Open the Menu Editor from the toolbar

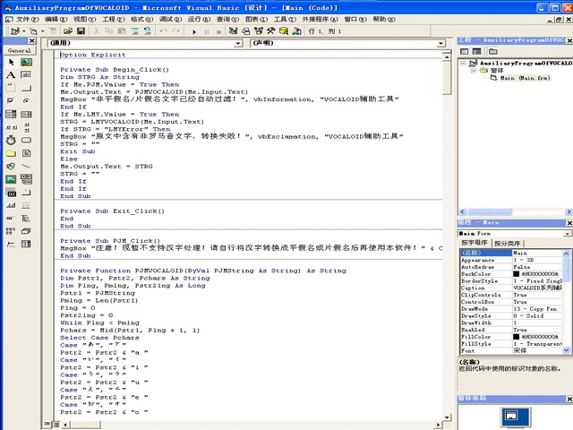click(x=53, y=31)
